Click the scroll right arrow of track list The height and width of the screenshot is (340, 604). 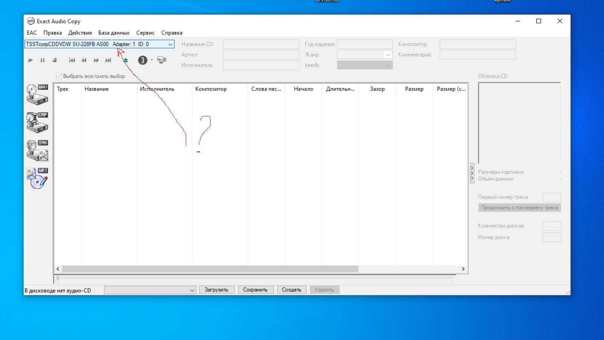point(463,269)
